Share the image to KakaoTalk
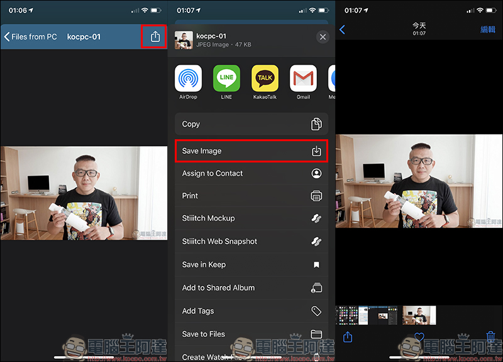 (265, 82)
